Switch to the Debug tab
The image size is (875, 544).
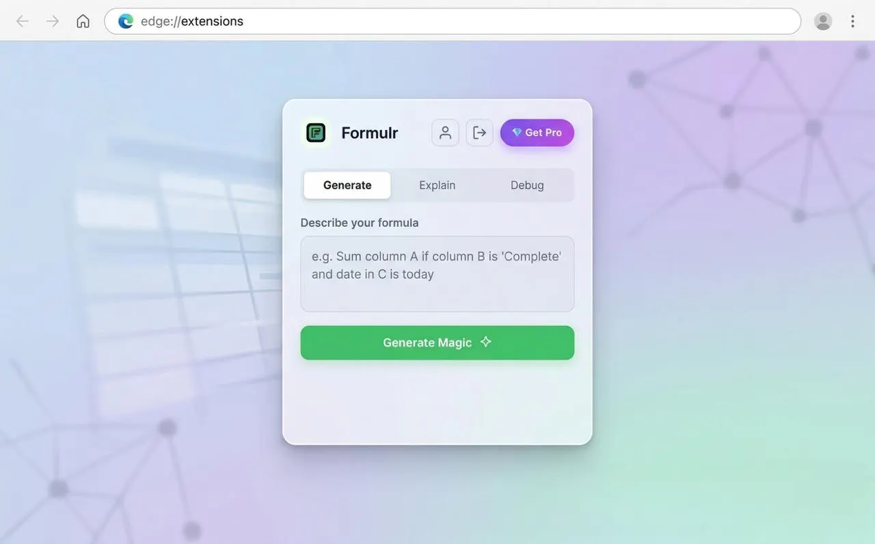click(x=527, y=185)
